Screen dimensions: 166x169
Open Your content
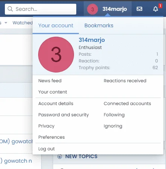pos(53,92)
